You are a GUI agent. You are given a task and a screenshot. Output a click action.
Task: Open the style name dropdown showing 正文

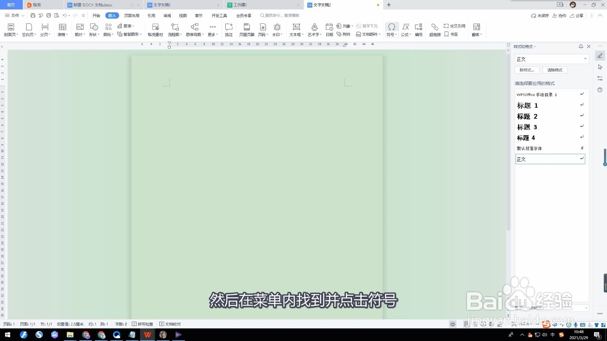(585, 59)
